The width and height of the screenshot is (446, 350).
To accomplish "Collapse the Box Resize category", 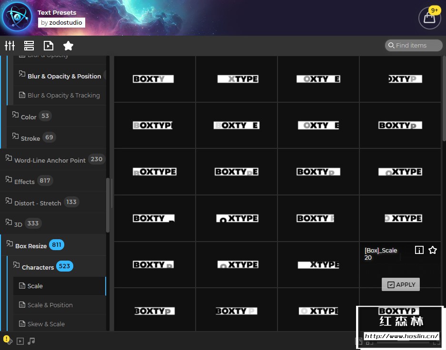I will click(x=53, y=245).
